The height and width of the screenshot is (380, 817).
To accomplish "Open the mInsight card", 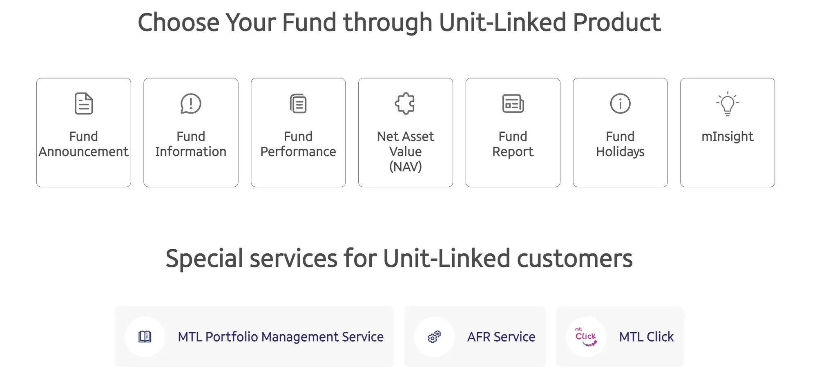I will click(727, 132).
